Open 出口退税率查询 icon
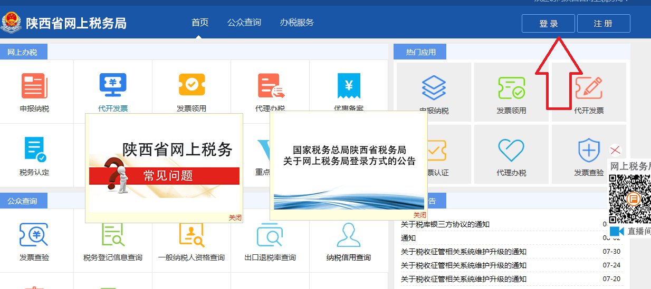651x289 pixels. (x=270, y=235)
